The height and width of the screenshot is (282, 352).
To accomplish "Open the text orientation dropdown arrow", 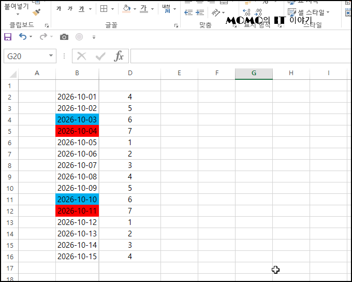I will coord(223,12).
